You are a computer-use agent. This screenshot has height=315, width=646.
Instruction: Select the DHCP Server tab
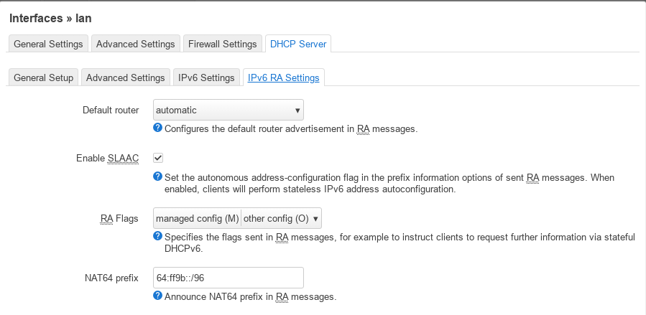coord(298,44)
